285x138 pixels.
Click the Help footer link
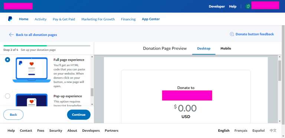click(x=11, y=131)
